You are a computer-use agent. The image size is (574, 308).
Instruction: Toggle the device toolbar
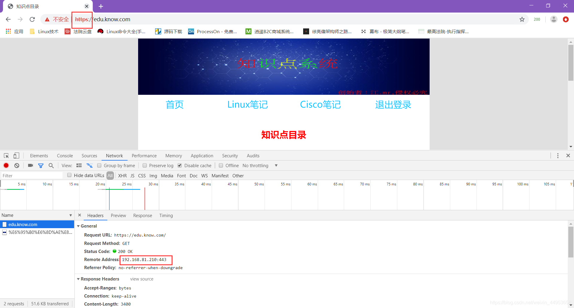click(x=16, y=155)
